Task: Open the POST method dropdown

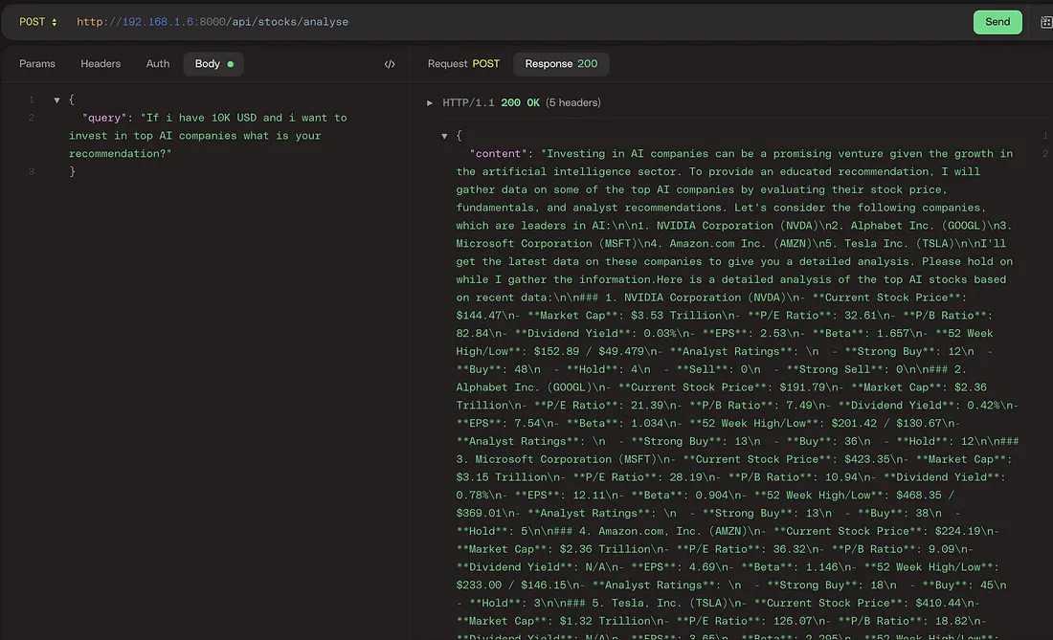Action: point(37,22)
